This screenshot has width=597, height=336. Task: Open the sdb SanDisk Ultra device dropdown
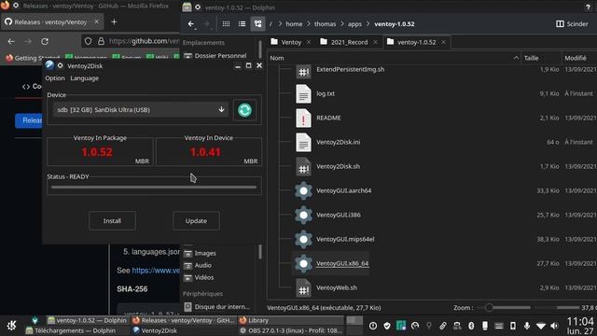point(141,110)
